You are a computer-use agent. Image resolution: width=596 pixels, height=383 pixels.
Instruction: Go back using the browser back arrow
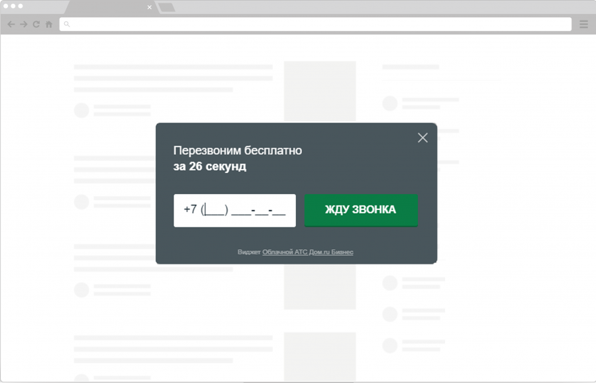(x=11, y=25)
